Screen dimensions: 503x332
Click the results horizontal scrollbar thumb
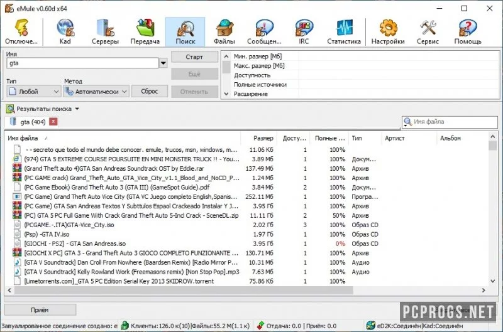point(184,291)
